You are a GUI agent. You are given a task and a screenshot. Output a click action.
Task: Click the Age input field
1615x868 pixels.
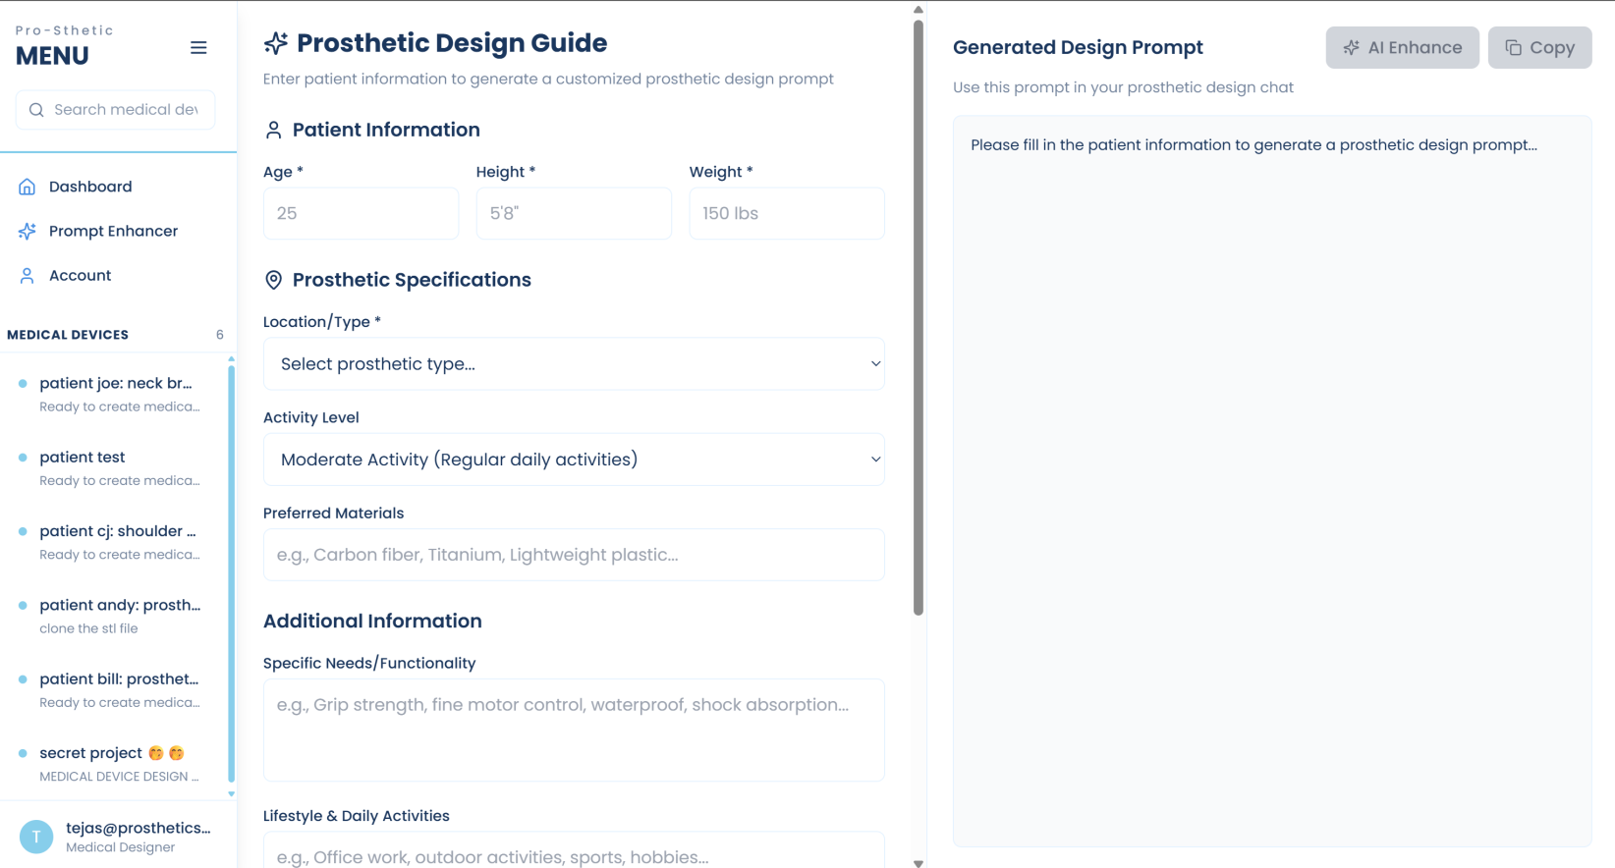pyautogui.click(x=361, y=213)
